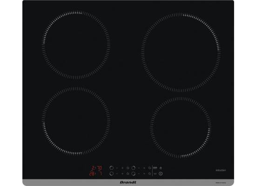The width and height of the screenshot is (256, 186).
Task: Tap the key left of the power symbol
Action: (155, 173)
